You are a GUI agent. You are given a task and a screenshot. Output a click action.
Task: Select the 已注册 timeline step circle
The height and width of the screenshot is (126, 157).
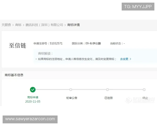(108, 90)
